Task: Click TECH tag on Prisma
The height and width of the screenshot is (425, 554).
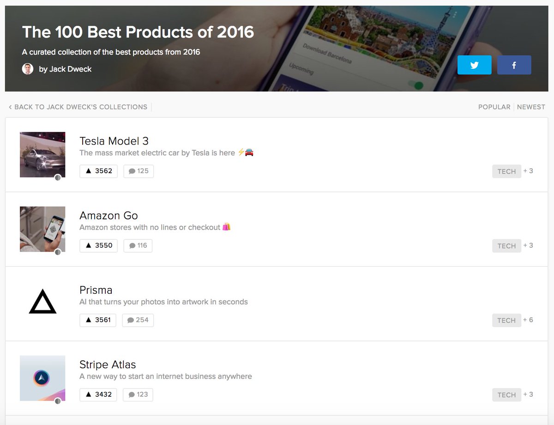Action: [506, 320]
